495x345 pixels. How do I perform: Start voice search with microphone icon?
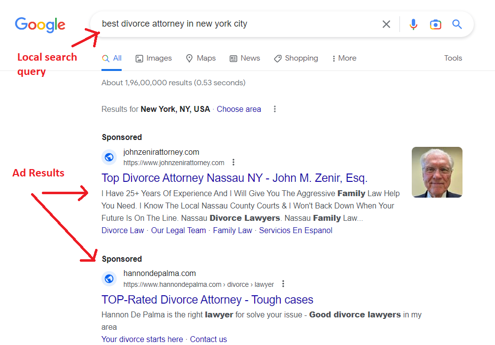pyautogui.click(x=413, y=24)
